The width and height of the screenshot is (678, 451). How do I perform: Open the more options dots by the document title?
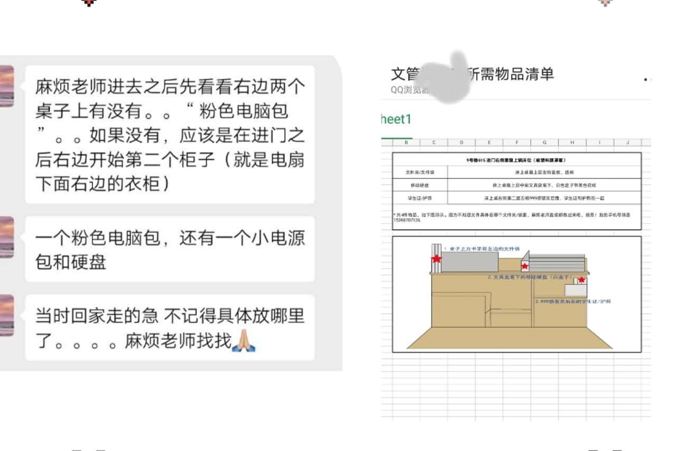[x=647, y=79]
